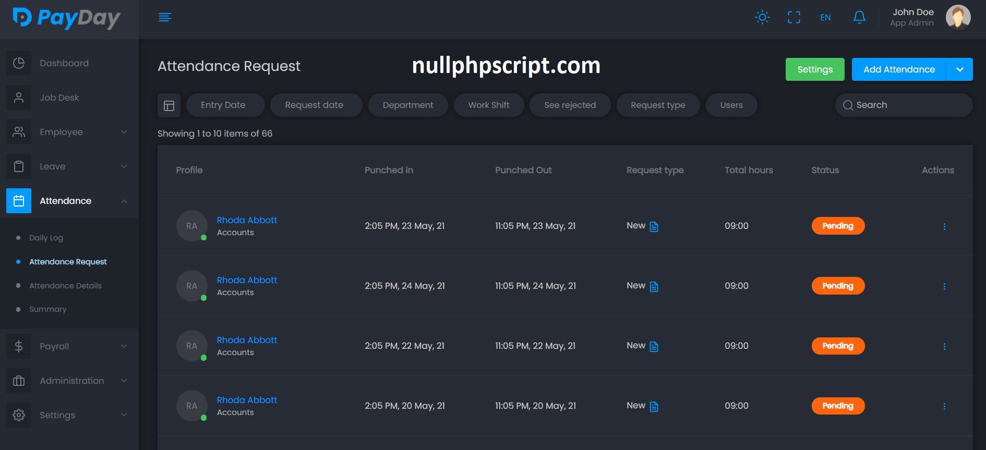Open Job Desk from the sidebar
The width and height of the screenshot is (986, 450).
point(59,98)
